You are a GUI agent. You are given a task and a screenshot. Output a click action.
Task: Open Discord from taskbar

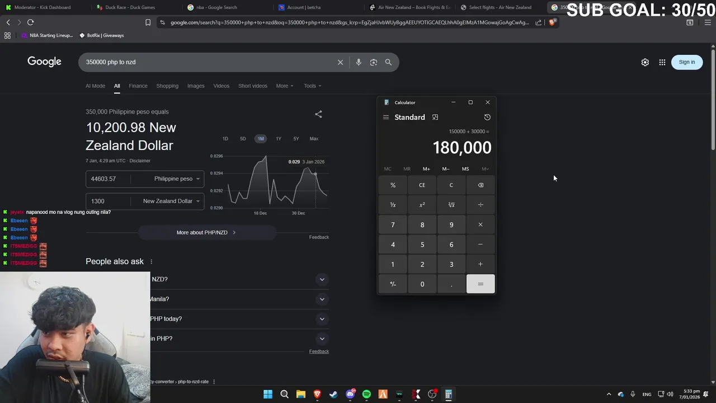pos(350,395)
